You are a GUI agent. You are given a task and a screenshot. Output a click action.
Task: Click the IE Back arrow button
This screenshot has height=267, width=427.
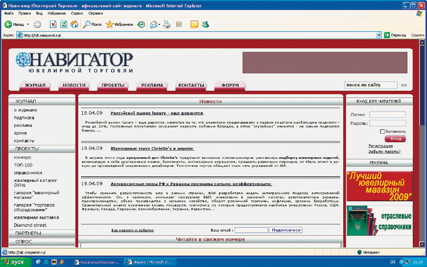pos(8,25)
